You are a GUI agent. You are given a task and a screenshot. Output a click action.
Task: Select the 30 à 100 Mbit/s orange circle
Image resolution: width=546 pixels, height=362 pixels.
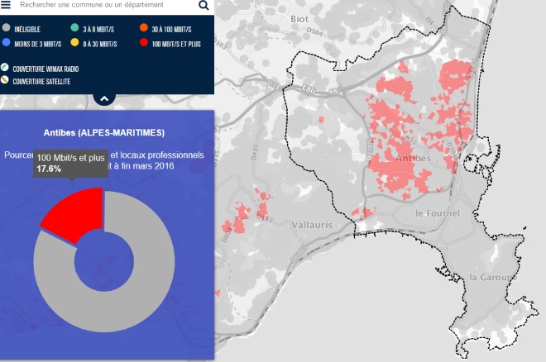(x=144, y=29)
